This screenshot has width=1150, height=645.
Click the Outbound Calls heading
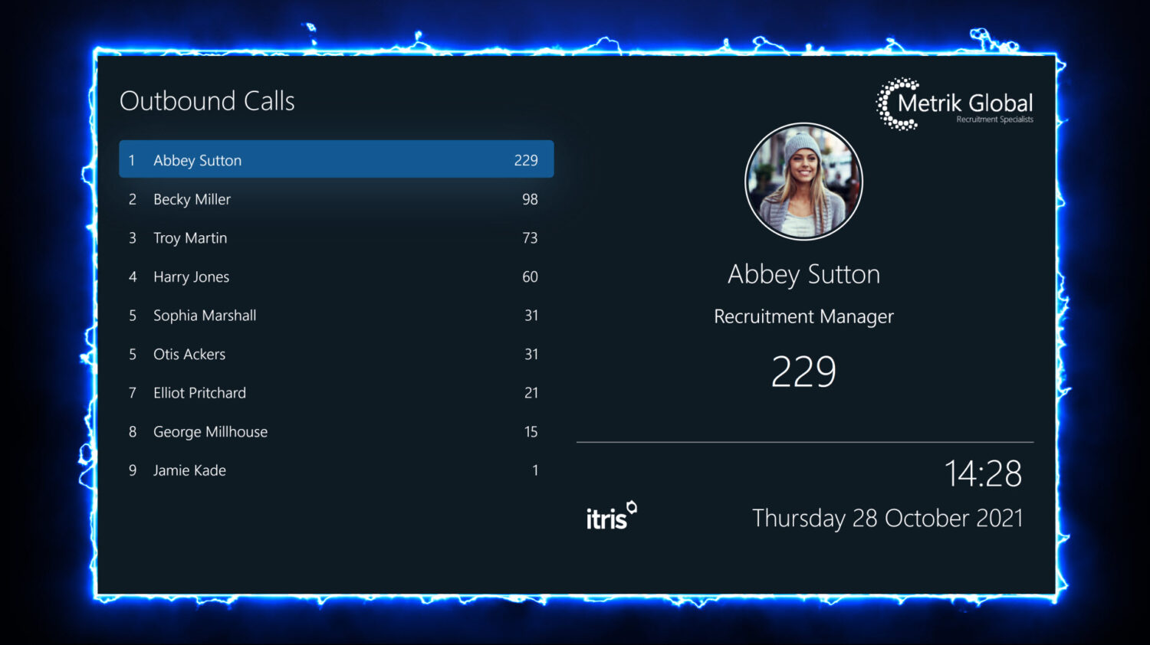pyautogui.click(x=207, y=100)
